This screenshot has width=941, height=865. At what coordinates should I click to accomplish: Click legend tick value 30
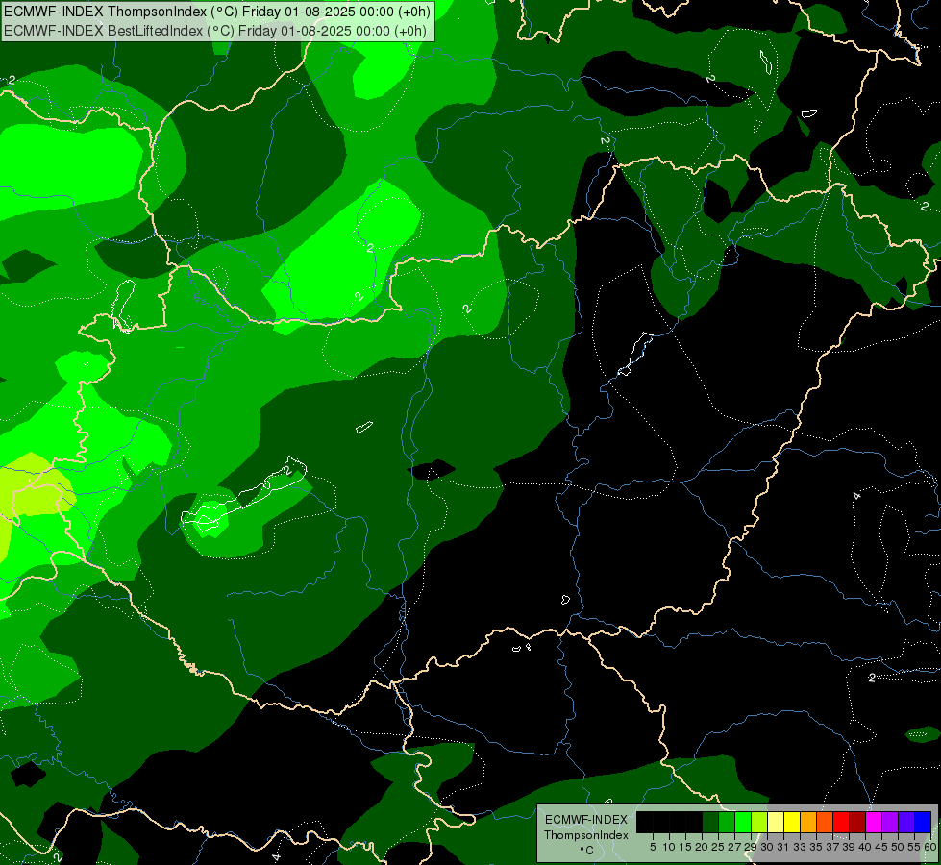point(767,847)
